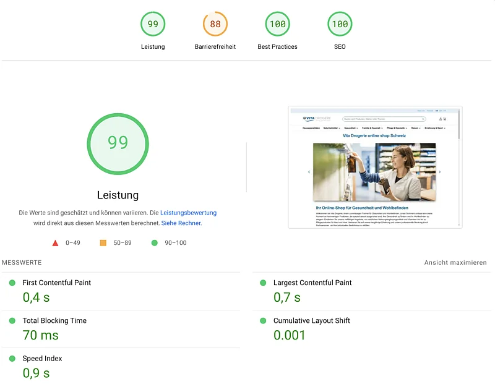
Task: Select the Total Blocking Time metric
Action: pos(54,320)
